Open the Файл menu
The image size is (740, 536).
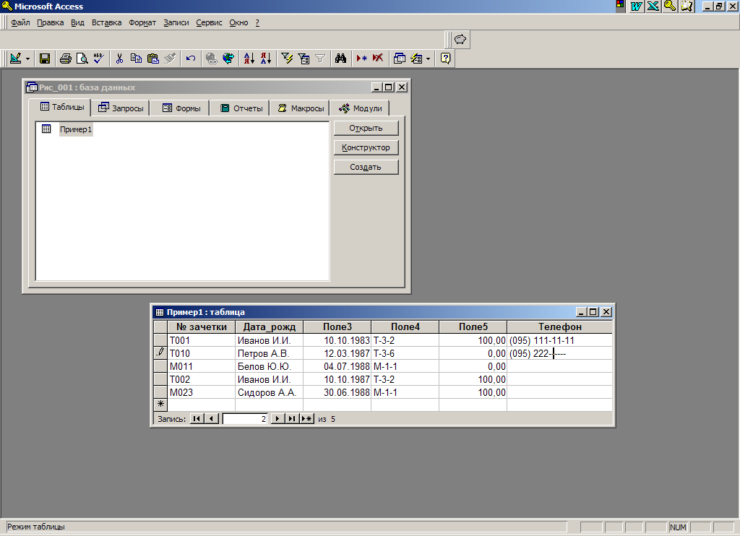point(20,22)
